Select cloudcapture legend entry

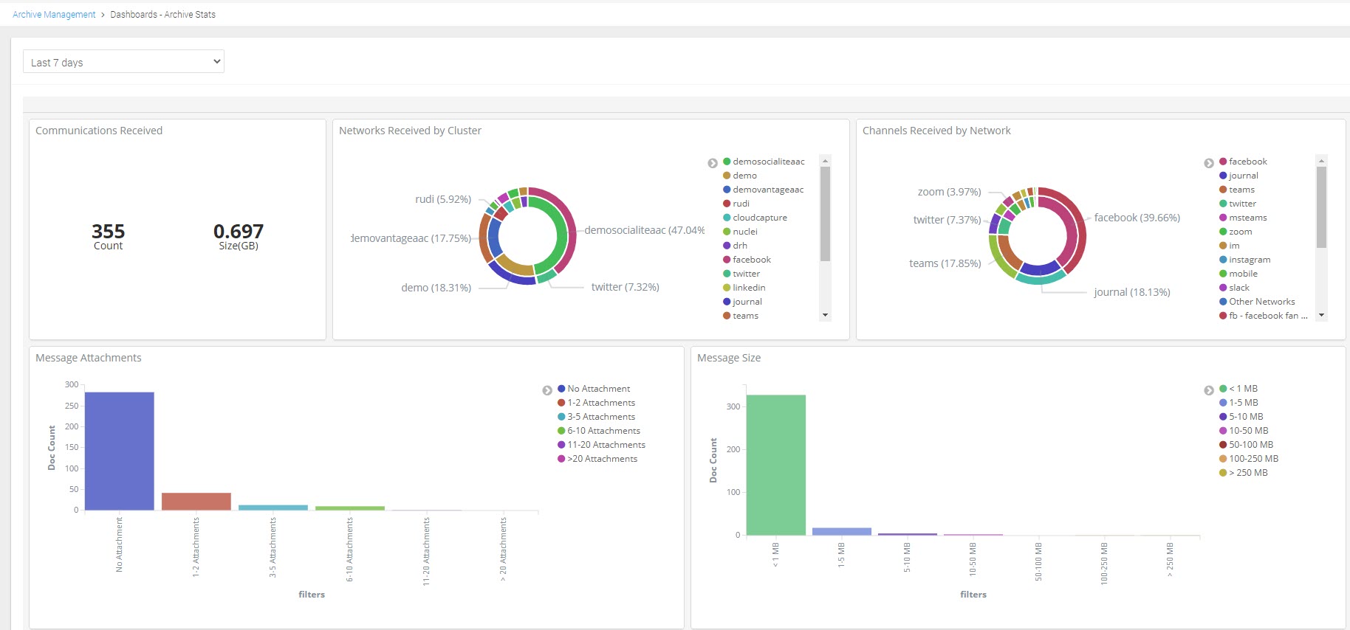(755, 218)
